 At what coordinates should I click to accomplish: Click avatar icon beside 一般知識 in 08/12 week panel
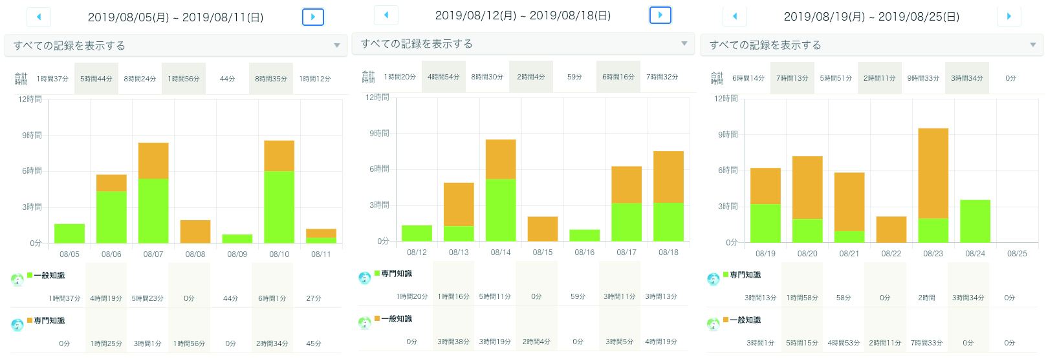[x=365, y=323]
